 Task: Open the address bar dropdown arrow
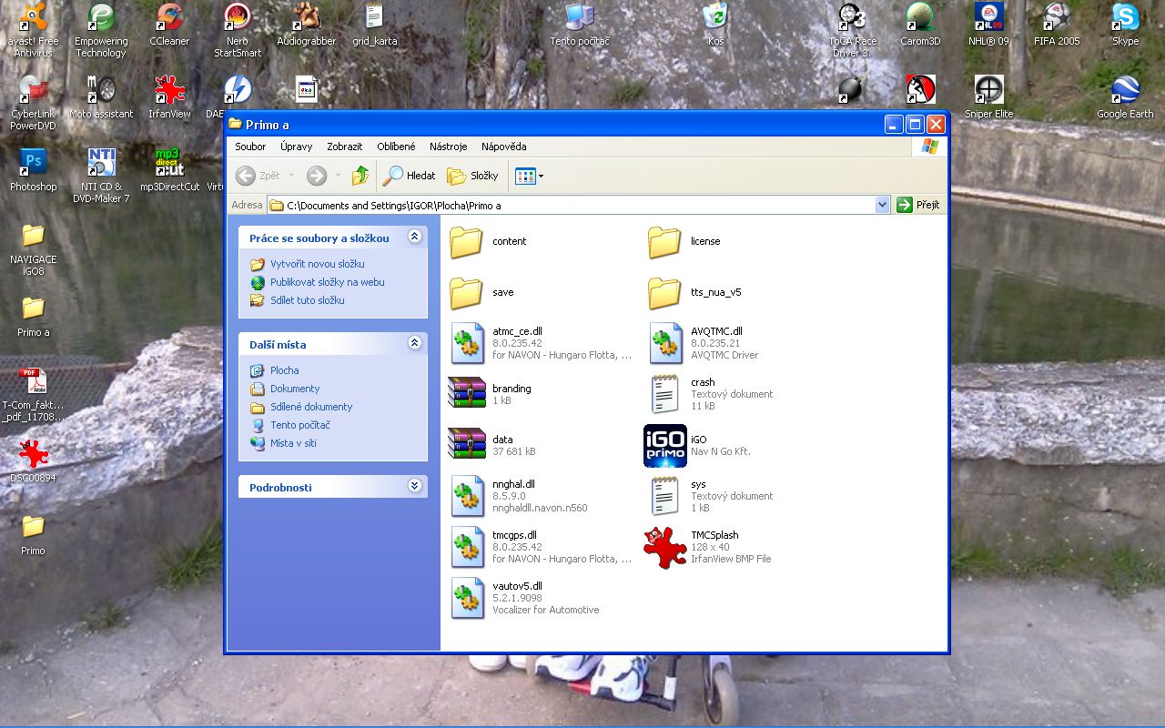882,206
